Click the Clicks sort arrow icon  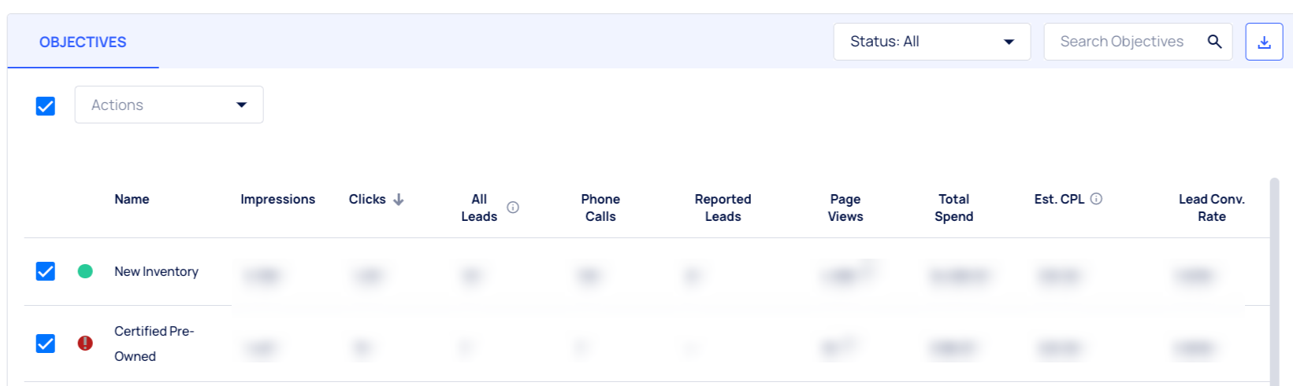point(399,200)
